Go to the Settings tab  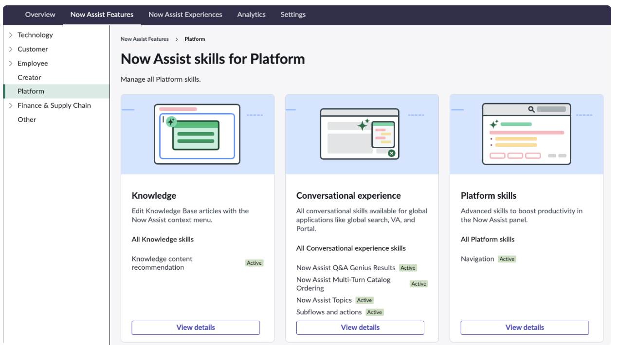(293, 15)
